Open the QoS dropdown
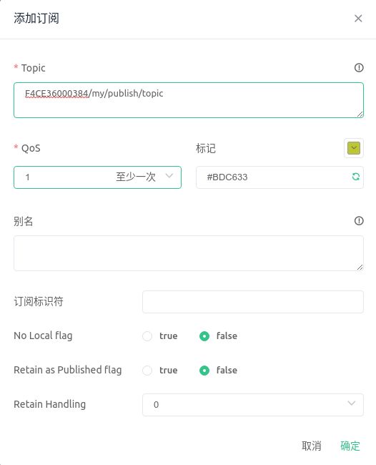This screenshot has height=465, width=376. click(x=97, y=177)
